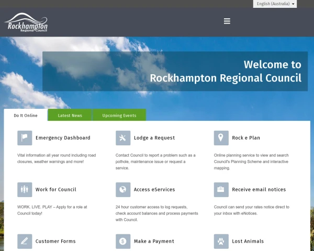Open the Lodge a Request link
The width and height of the screenshot is (314, 251).
[154, 138]
